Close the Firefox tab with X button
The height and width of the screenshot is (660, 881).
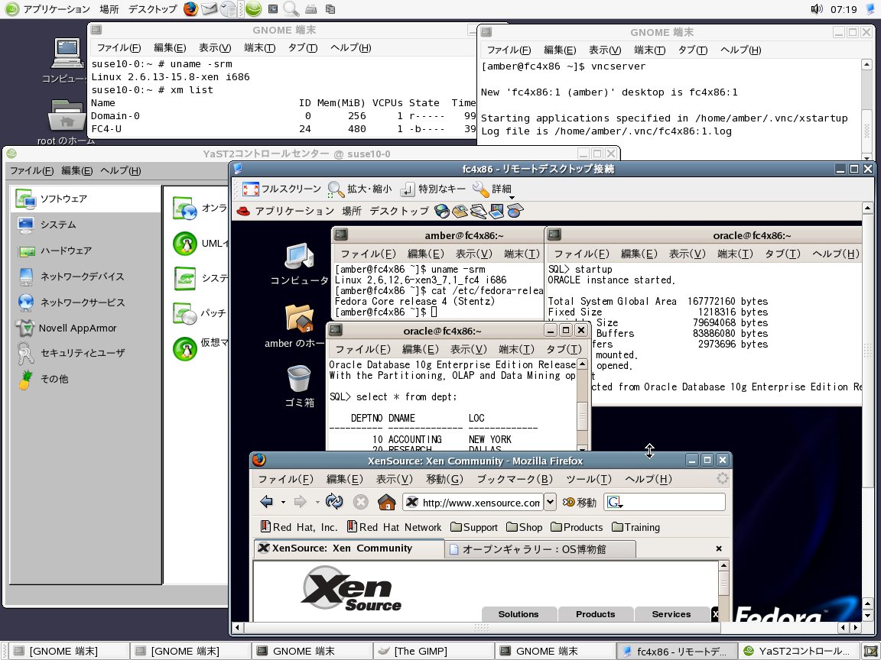pyautogui.click(x=719, y=549)
